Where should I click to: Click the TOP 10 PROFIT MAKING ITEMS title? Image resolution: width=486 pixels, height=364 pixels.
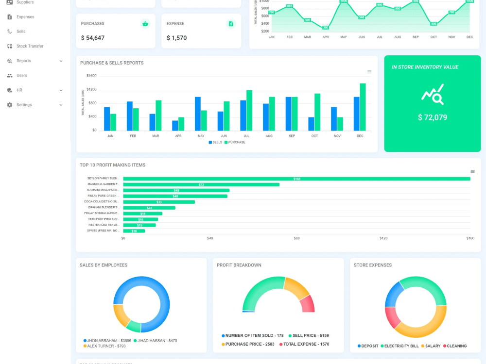113,165
